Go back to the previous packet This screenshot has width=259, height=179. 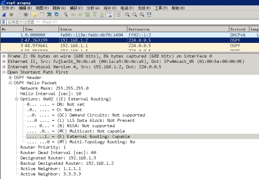[73, 15]
